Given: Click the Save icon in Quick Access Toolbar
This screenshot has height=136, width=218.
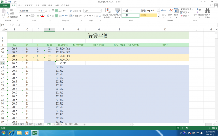Looking at the screenshot, I should click(6, 2).
